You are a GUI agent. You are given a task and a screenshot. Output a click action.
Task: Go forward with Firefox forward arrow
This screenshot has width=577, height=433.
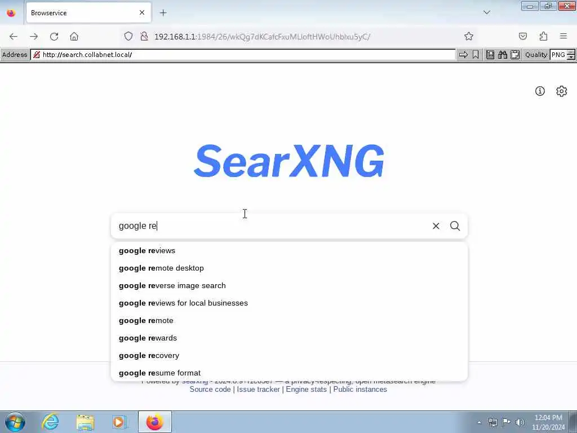pos(34,37)
